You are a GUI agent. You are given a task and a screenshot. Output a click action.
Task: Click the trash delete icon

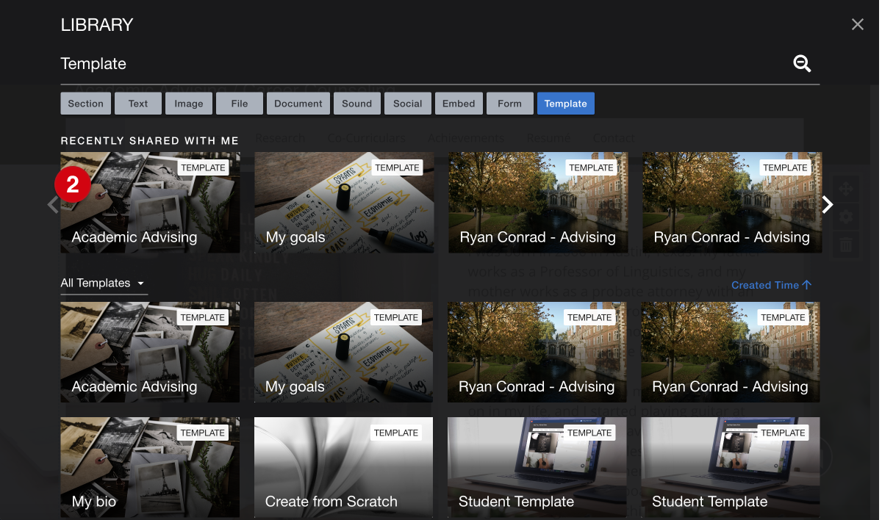coord(846,245)
